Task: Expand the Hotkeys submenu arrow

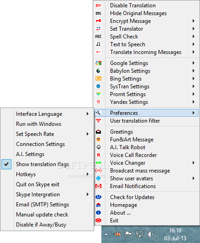Action: coord(88,174)
